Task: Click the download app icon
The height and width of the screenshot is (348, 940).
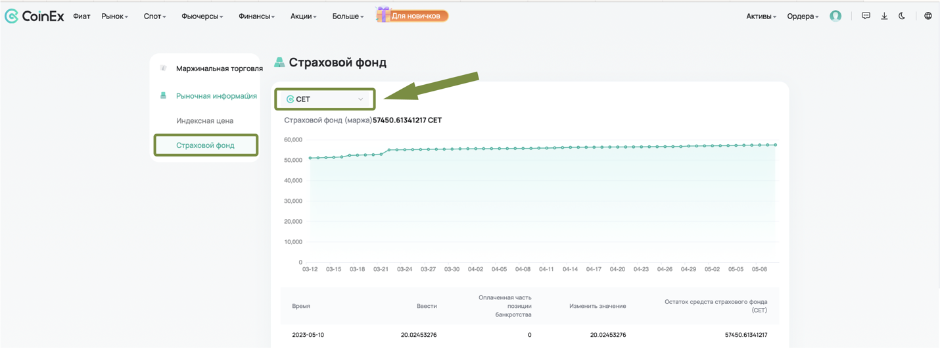Action: pos(884,16)
